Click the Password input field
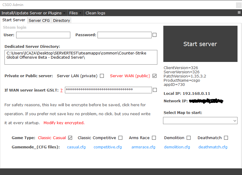Viewport: 242px width, 175px height. pos(124,35)
